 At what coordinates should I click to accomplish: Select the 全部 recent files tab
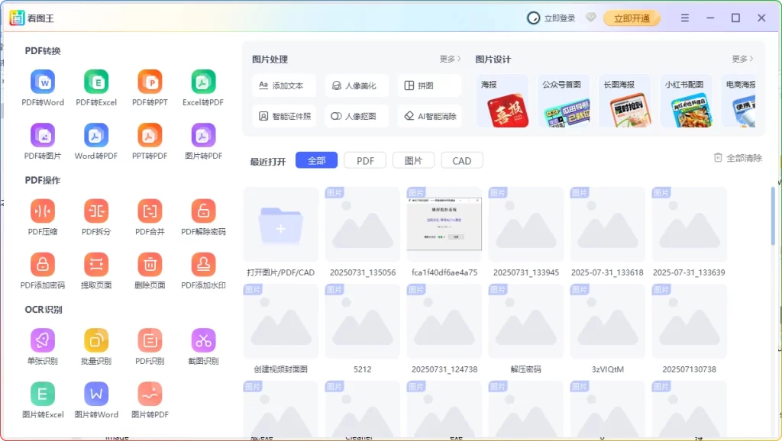(x=317, y=160)
